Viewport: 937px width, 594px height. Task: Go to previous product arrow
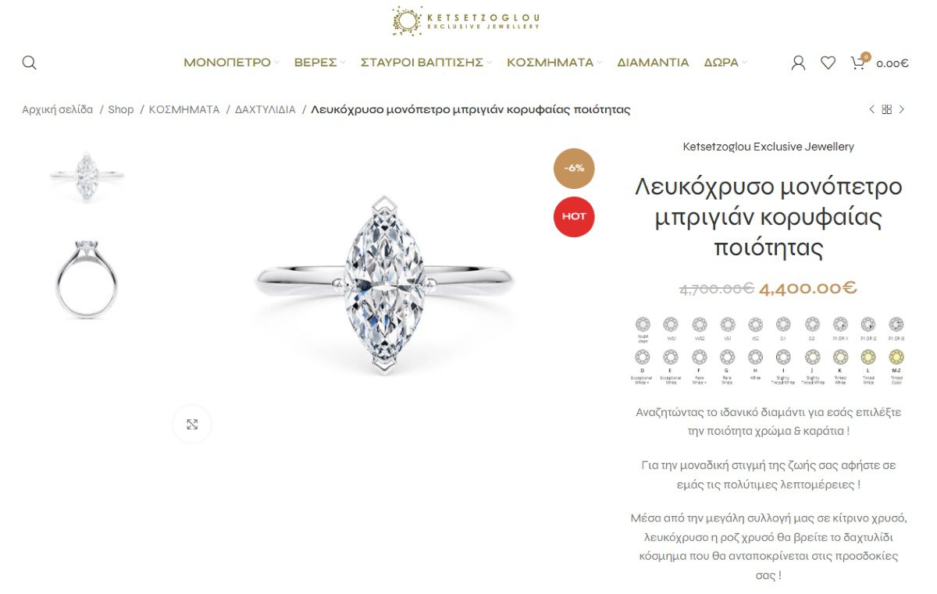(872, 109)
